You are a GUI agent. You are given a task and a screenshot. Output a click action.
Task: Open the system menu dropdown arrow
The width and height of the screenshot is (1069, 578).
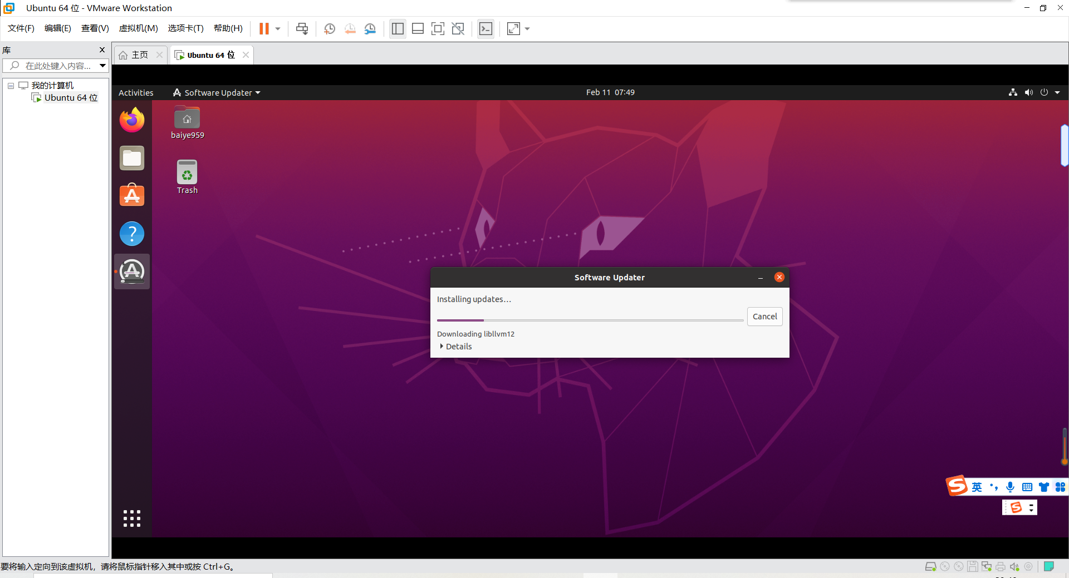(x=1057, y=93)
